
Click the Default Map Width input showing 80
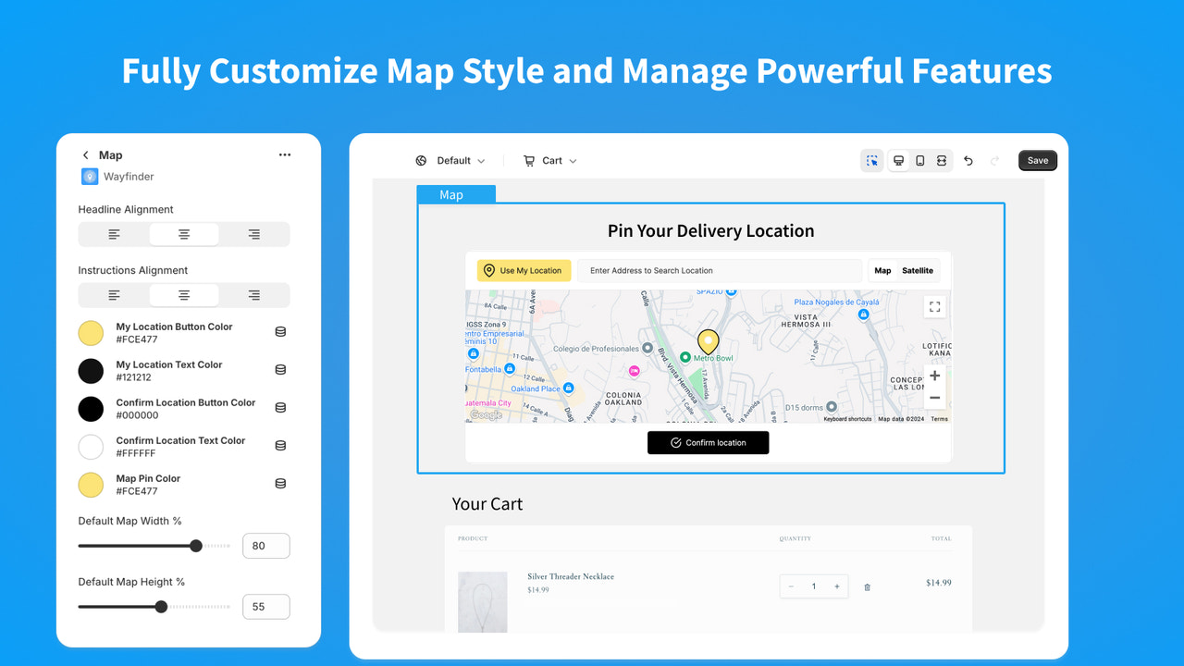tap(265, 545)
